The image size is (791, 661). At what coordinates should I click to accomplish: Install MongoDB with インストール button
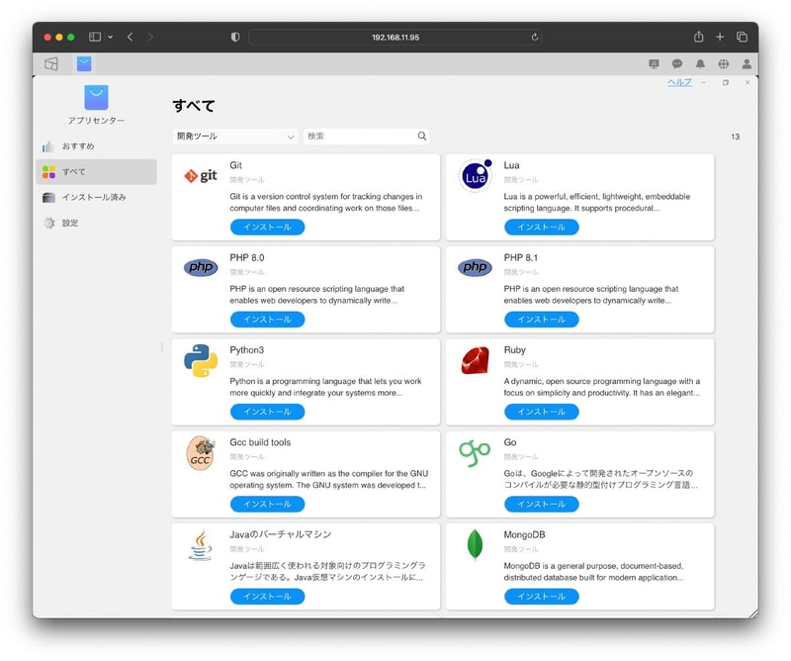[x=541, y=597]
